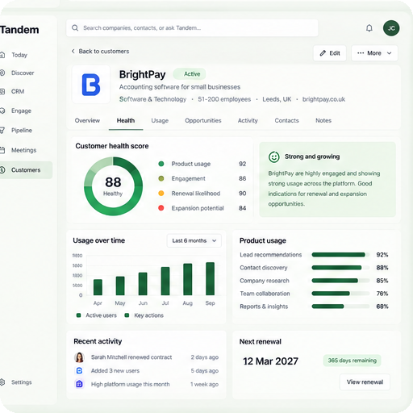Click the orange Renewal likelihood legend dot
413x413 pixels.
tap(161, 194)
